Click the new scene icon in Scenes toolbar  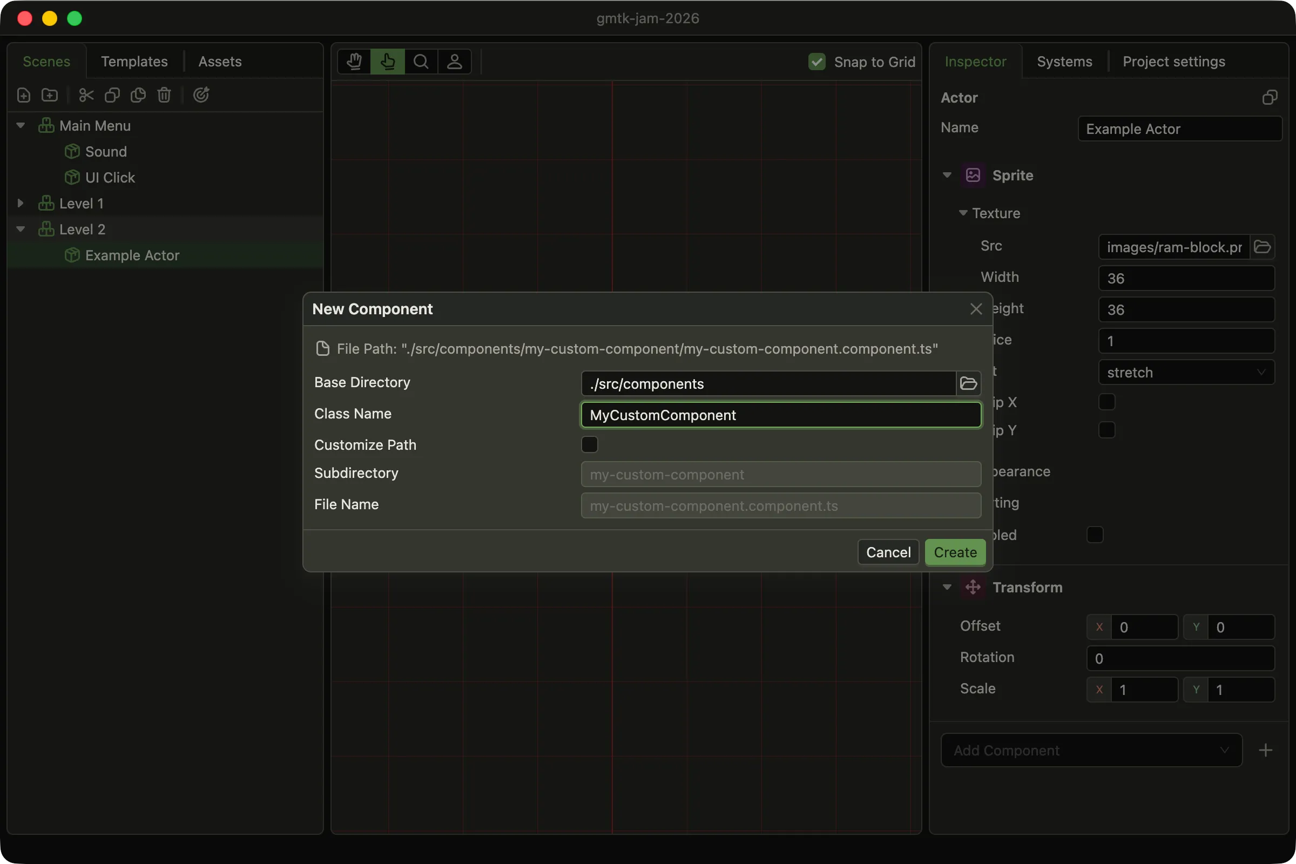[x=24, y=95]
